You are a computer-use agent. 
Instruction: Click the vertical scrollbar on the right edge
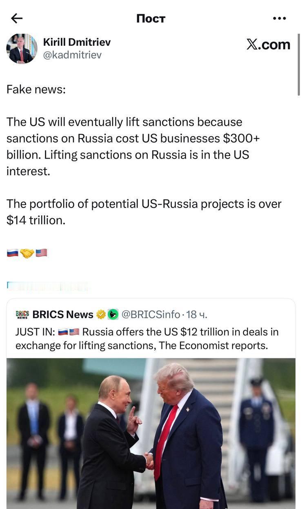click(x=299, y=65)
